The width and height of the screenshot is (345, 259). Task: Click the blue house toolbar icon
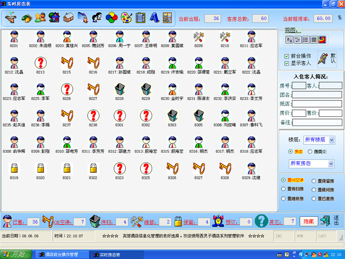pyautogui.click(x=54, y=18)
